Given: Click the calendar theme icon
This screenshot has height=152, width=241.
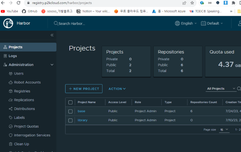Looking at the screenshot, I should [x=203, y=23].
